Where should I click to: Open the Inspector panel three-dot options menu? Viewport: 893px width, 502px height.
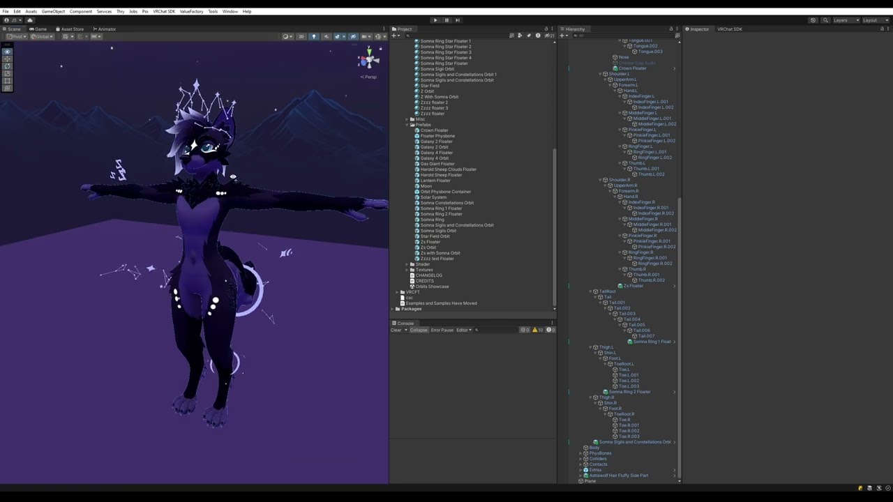(x=889, y=29)
